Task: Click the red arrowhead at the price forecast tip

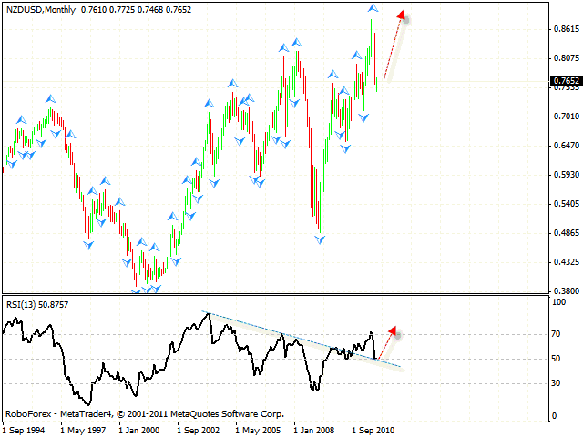Action: (402, 15)
